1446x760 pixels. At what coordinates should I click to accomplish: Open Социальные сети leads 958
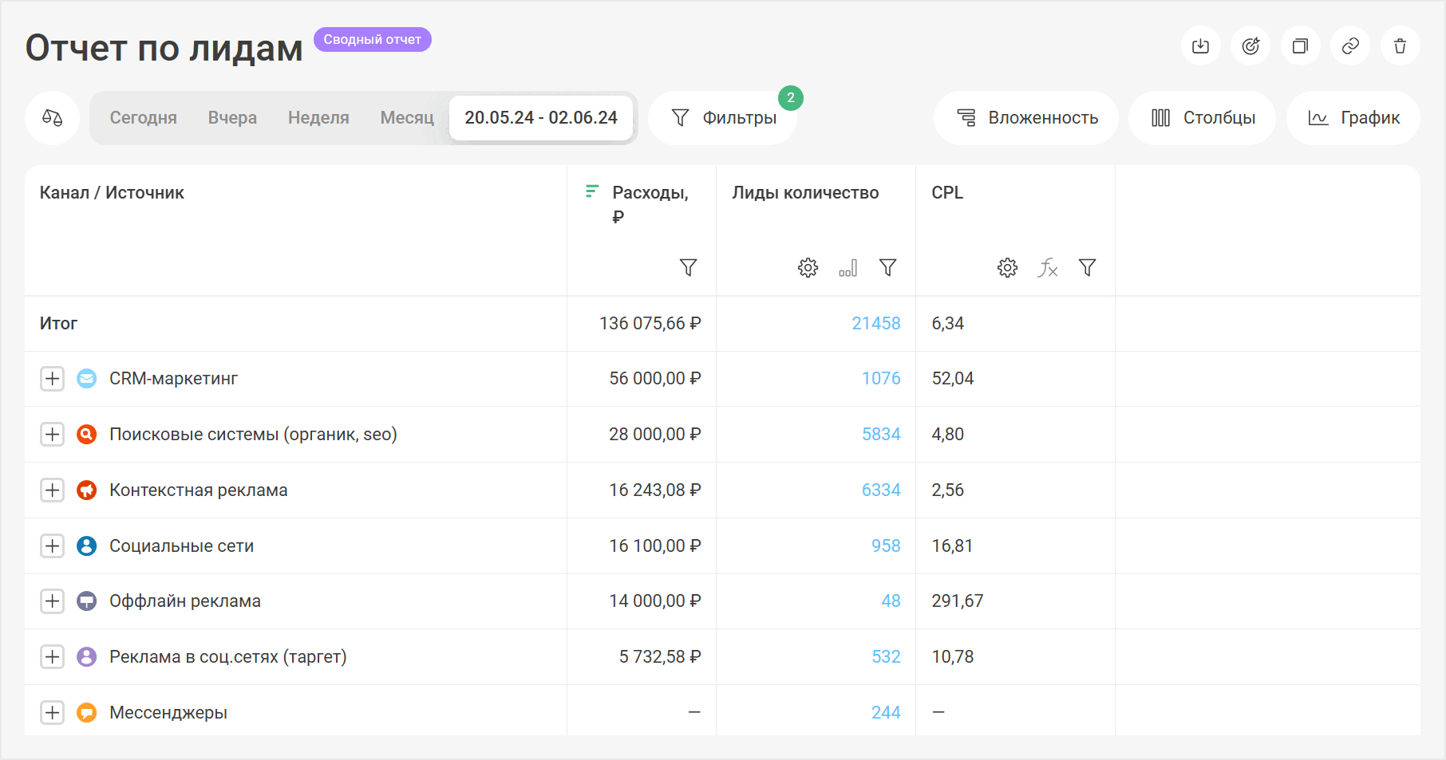[x=886, y=546]
